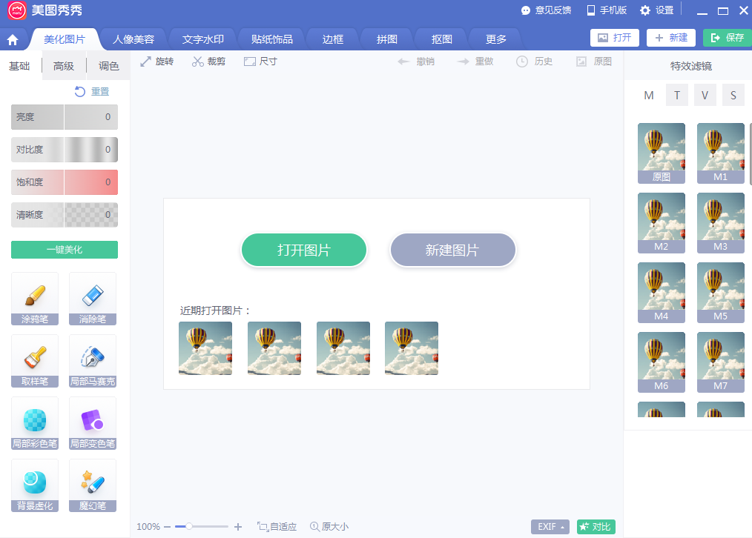Select the 局部彩色笔 color brush
This screenshot has width=752, height=538.
pyautogui.click(x=35, y=423)
